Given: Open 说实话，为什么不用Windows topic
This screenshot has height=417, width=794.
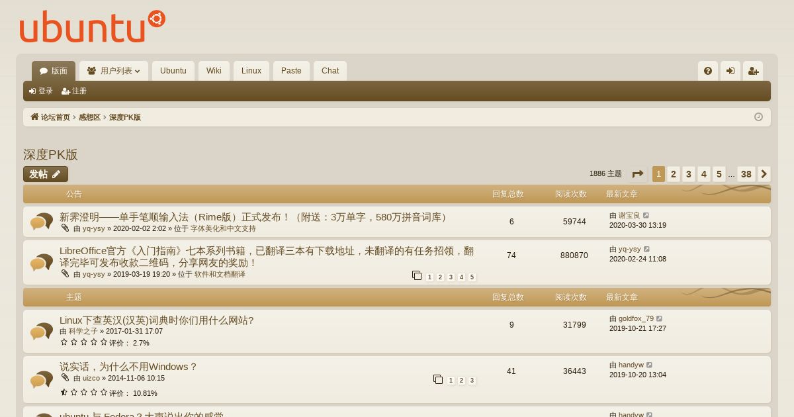Looking at the screenshot, I should [x=128, y=367].
